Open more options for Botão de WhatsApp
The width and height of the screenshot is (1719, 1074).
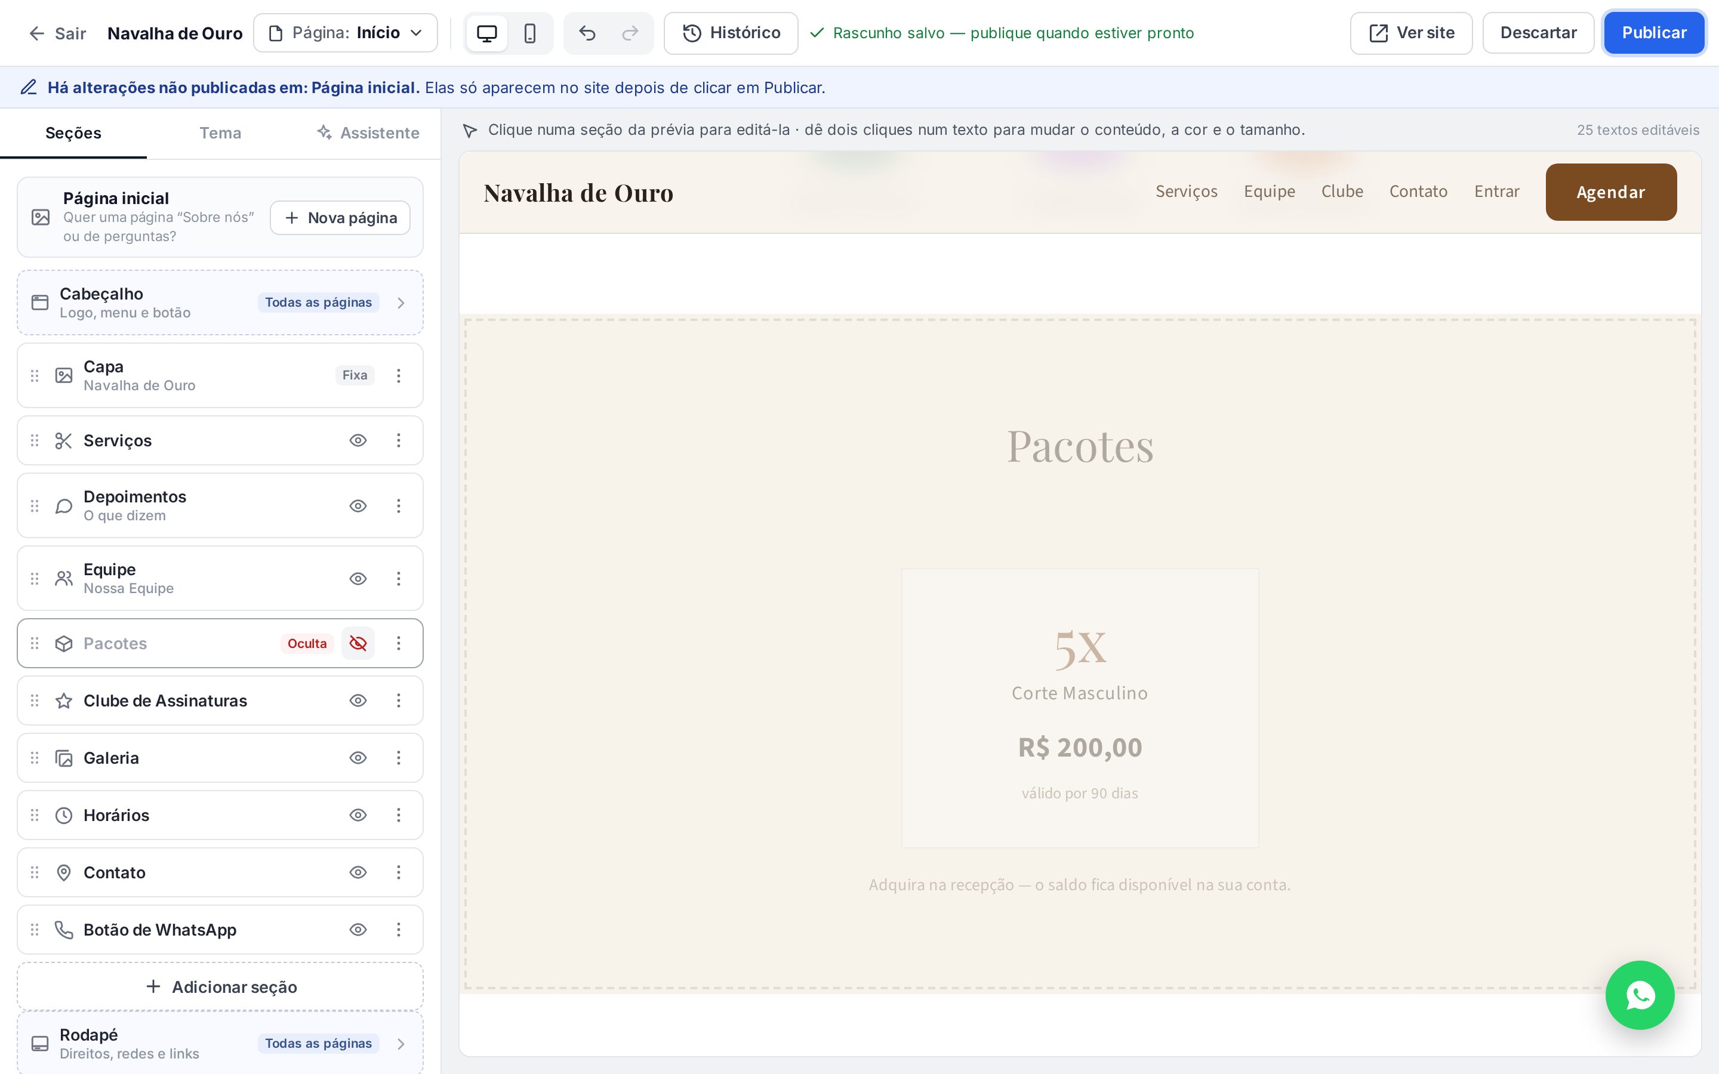pos(399,929)
